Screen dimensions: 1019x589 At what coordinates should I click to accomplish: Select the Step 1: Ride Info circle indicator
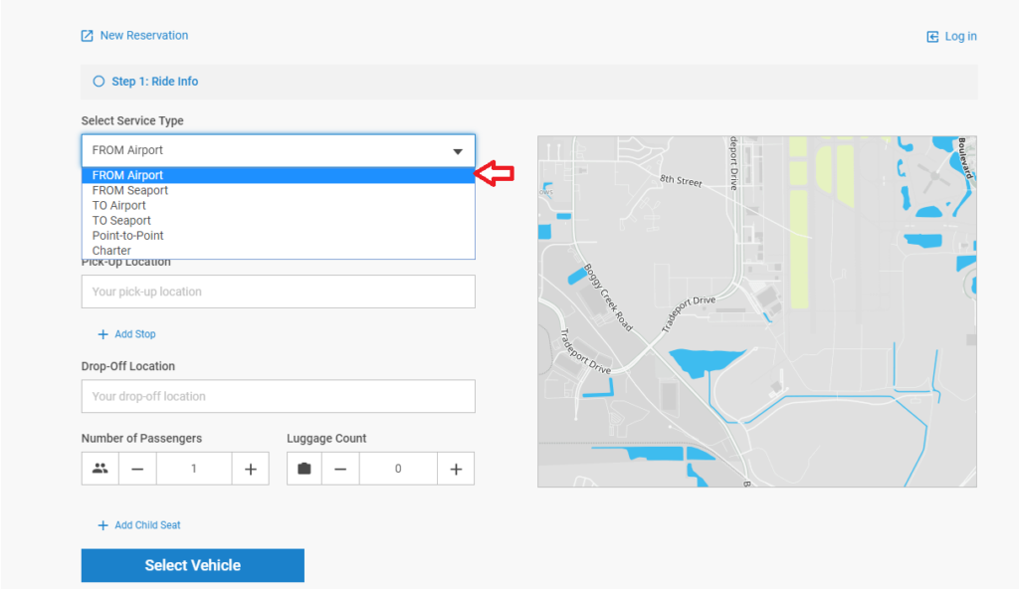point(99,82)
